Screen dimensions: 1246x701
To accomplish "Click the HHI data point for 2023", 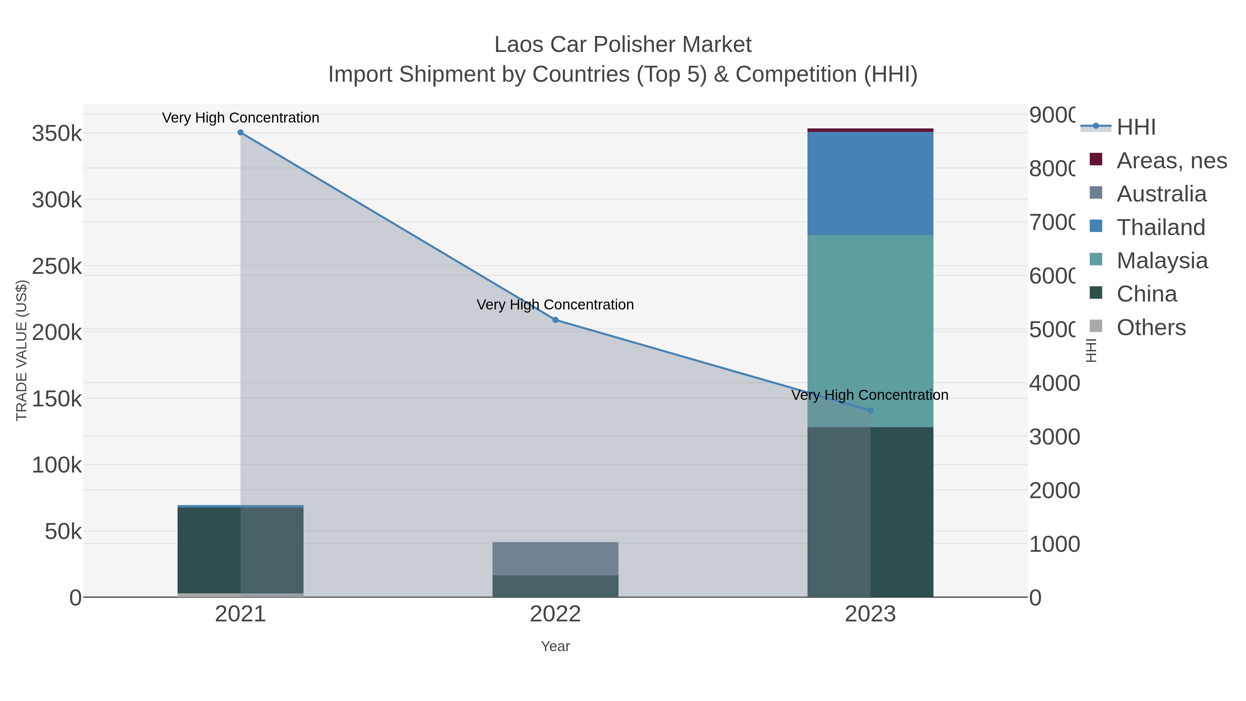I will 870,411.
